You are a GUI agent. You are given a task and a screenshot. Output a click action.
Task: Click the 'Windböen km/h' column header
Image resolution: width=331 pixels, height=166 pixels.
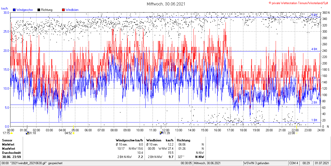pyautogui.click(x=160, y=140)
